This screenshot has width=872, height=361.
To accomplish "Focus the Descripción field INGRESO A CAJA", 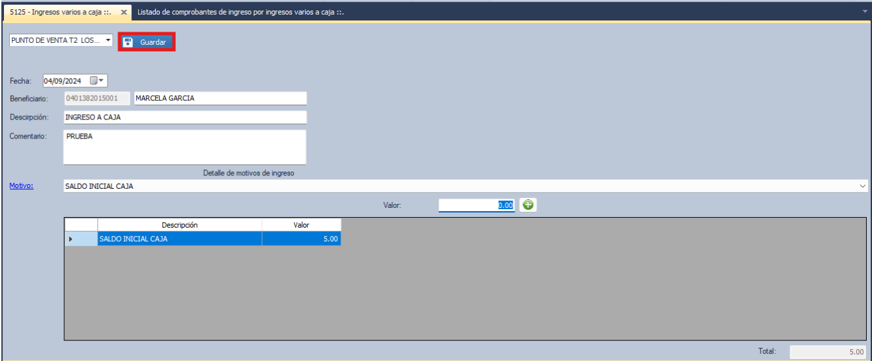I will pyautogui.click(x=185, y=117).
